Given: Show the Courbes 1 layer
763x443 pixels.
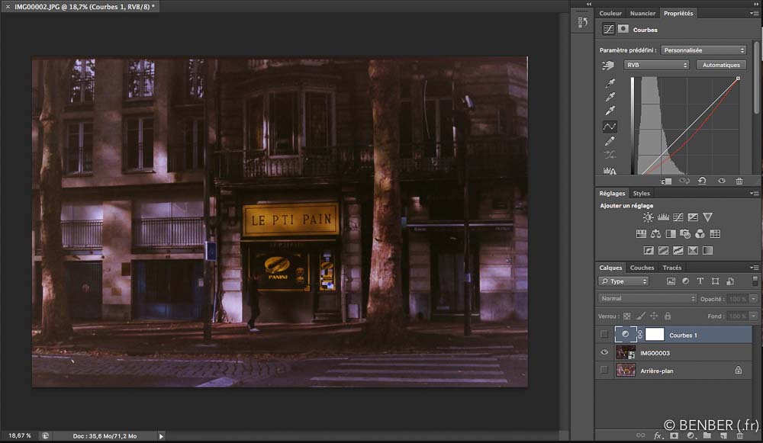Looking at the screenshot, I should point(604,335).
